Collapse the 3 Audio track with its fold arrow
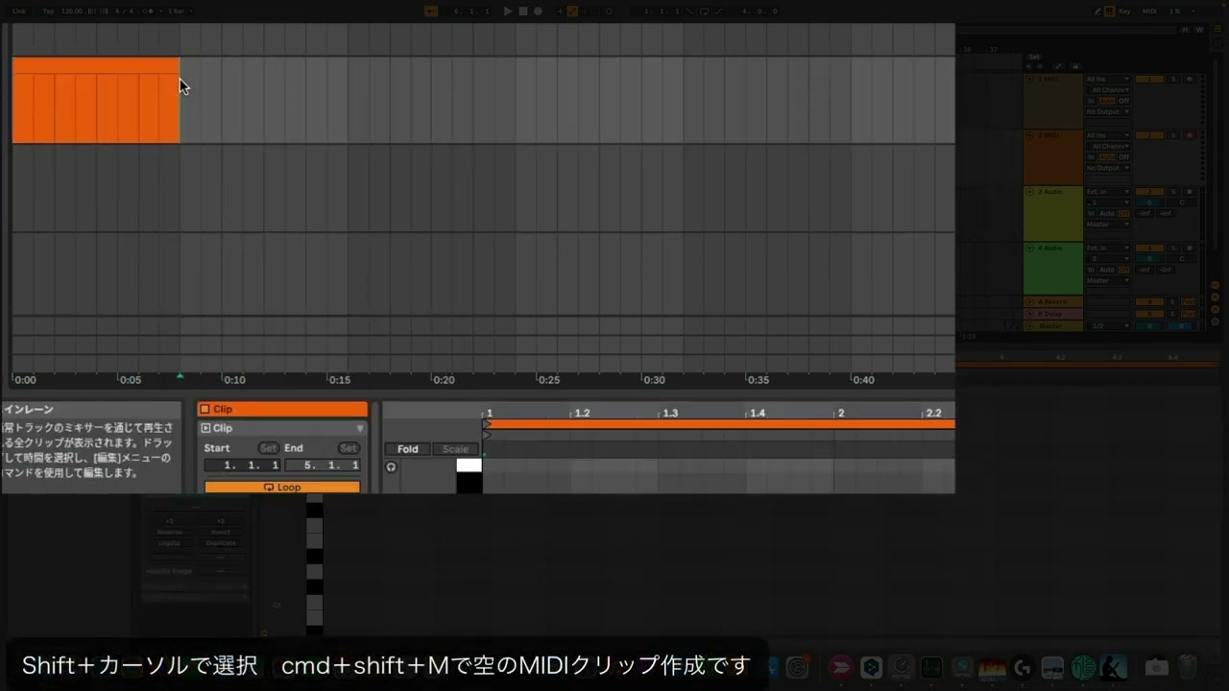Screen dimensions: 1229x691 (1030, 192)
